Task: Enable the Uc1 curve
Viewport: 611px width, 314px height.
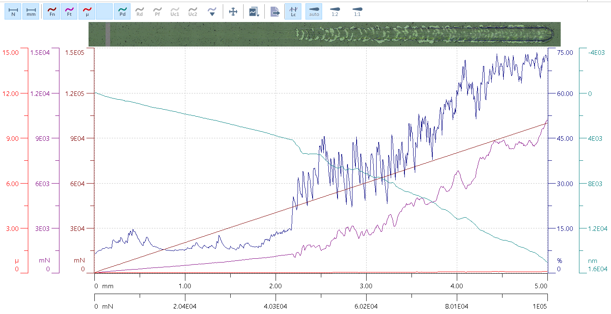Action: [x=175, y=11]
